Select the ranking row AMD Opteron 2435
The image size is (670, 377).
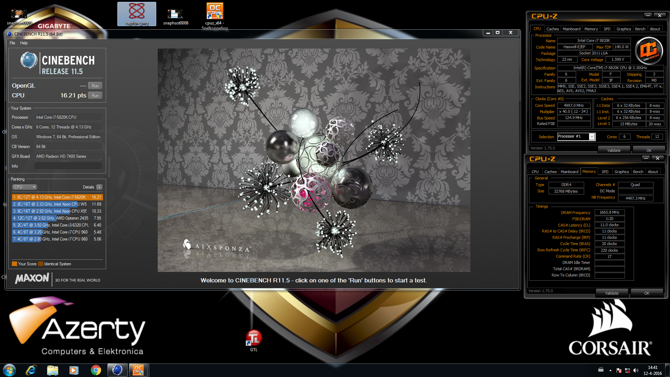tap(57, 218)
